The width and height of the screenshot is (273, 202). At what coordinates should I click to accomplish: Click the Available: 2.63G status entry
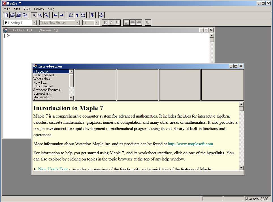(x=257, y=199)
